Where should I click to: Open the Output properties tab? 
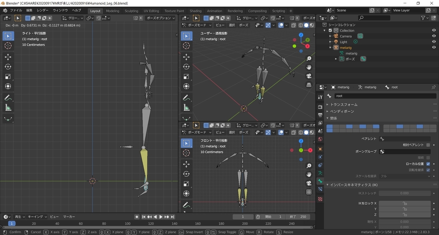tap(320, 115)
